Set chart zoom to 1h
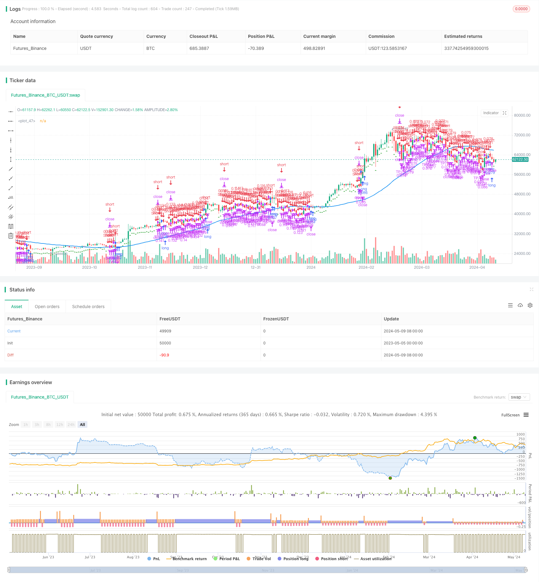Viewport: 539px width, 582px height. 26,424
